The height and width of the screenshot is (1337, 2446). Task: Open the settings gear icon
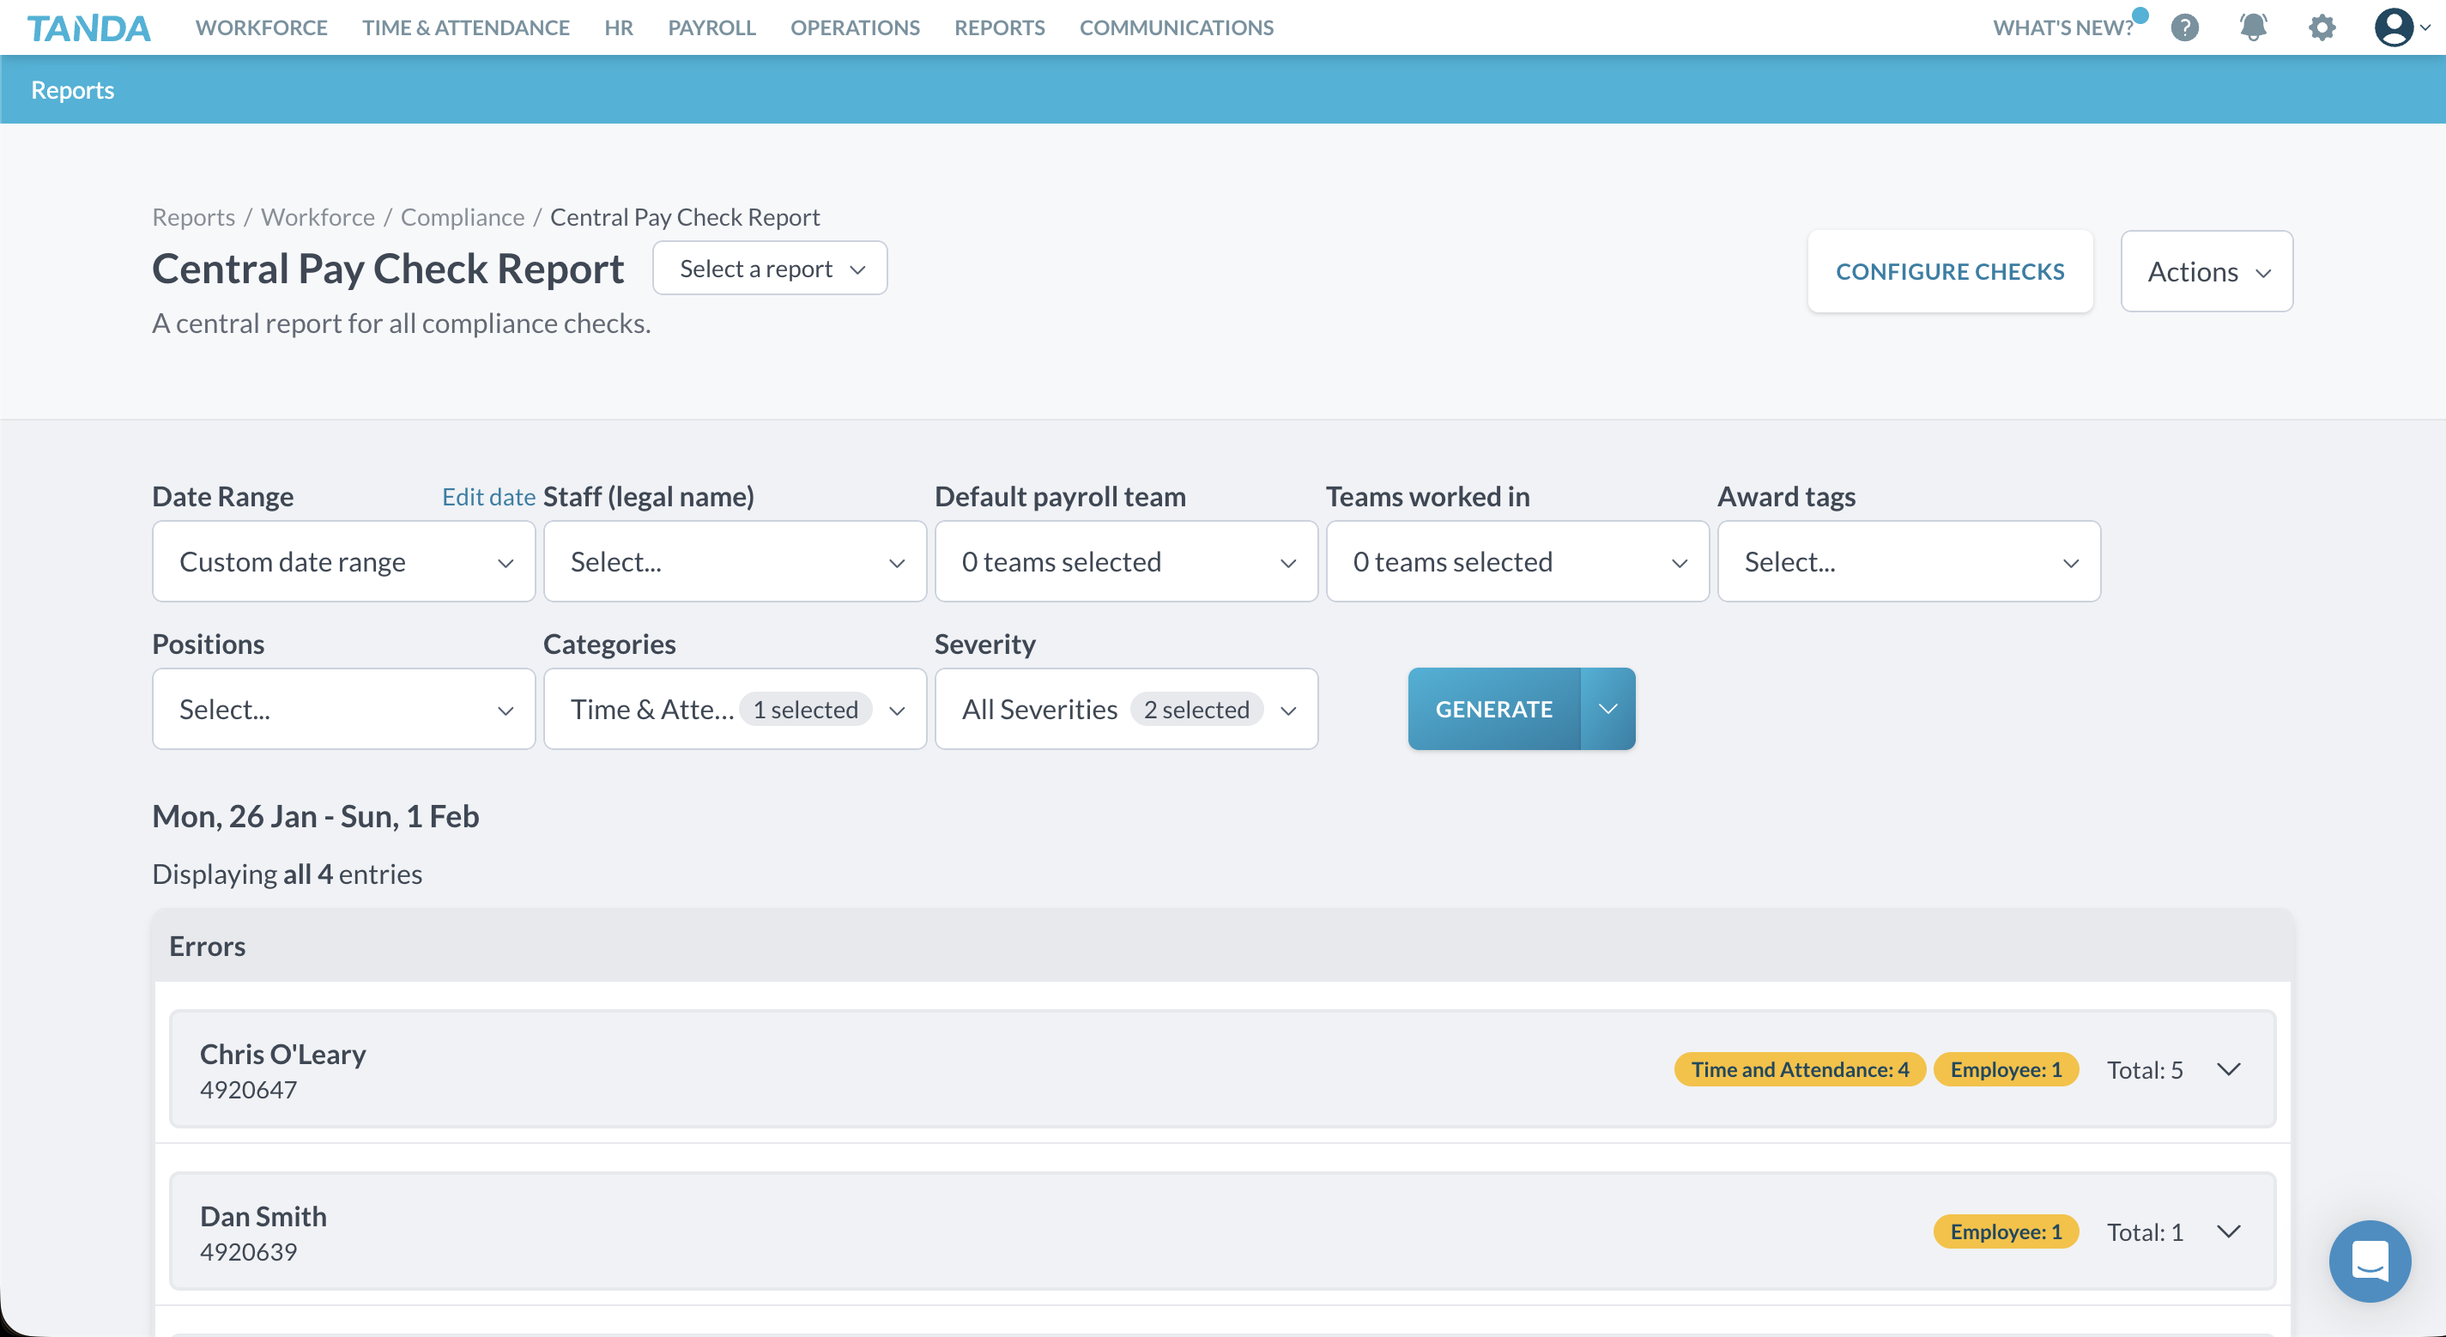click(x=2322, y=27)
